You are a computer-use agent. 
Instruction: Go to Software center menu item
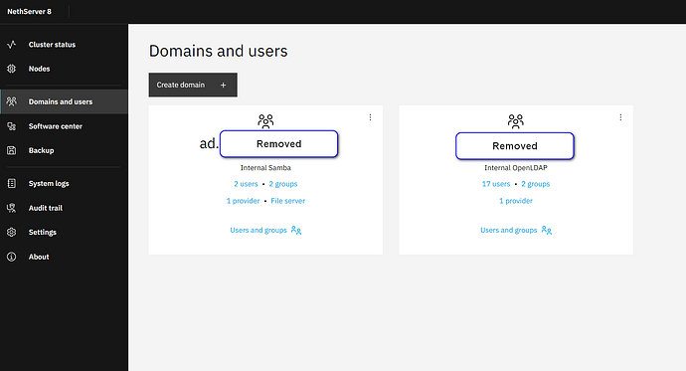[64, 126]
